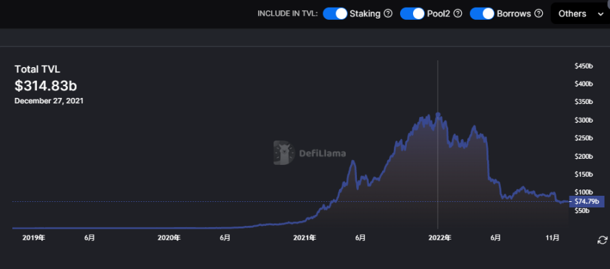The image size is (610, 269).
Task: Click the chevron arrow beside Others
Action: click(600, 14)
